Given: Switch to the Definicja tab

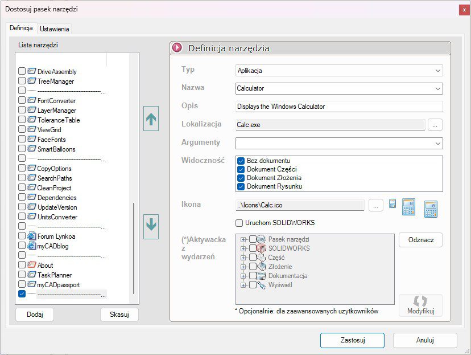Looking at the screenshot, I should (21, 28).
